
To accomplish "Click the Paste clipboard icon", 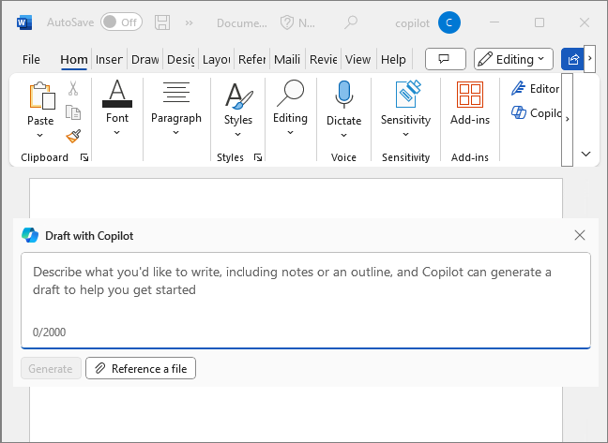I will [41, 96].
